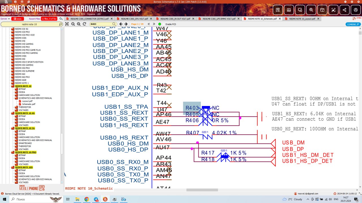Collapse the REDMI NOTE 10 folder
Image resolution: width=362 pixels, height=203 pixels.
(x=13, y=86)
